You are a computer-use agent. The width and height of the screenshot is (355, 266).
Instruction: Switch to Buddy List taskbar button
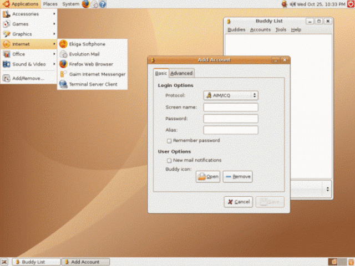(x=37, y=262)
